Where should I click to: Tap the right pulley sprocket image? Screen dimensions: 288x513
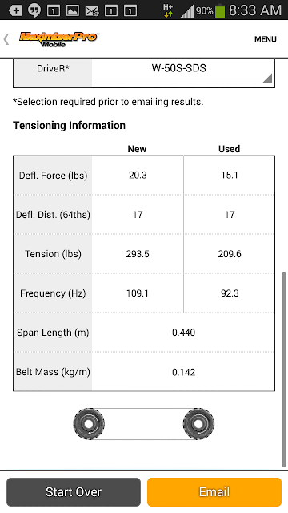(x=198, y=424)
